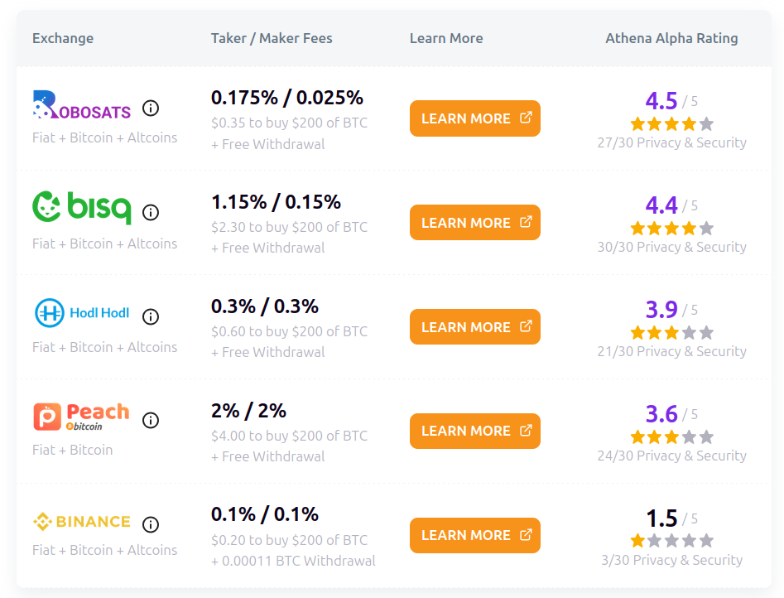Click the Taker / Maker Fees header
The image size is (784, 598).
272,39
